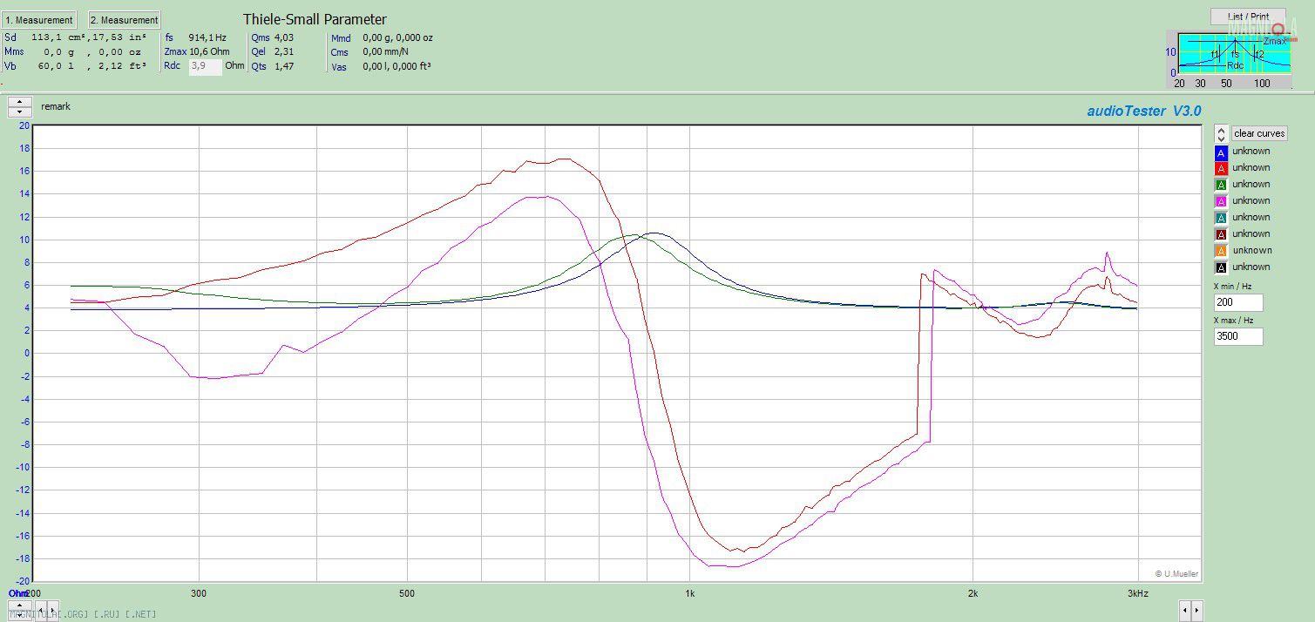Click the 'unknown' label beside the orange icon
The width and height of the screenshot is (1315, 622).
coord(1252,251)
